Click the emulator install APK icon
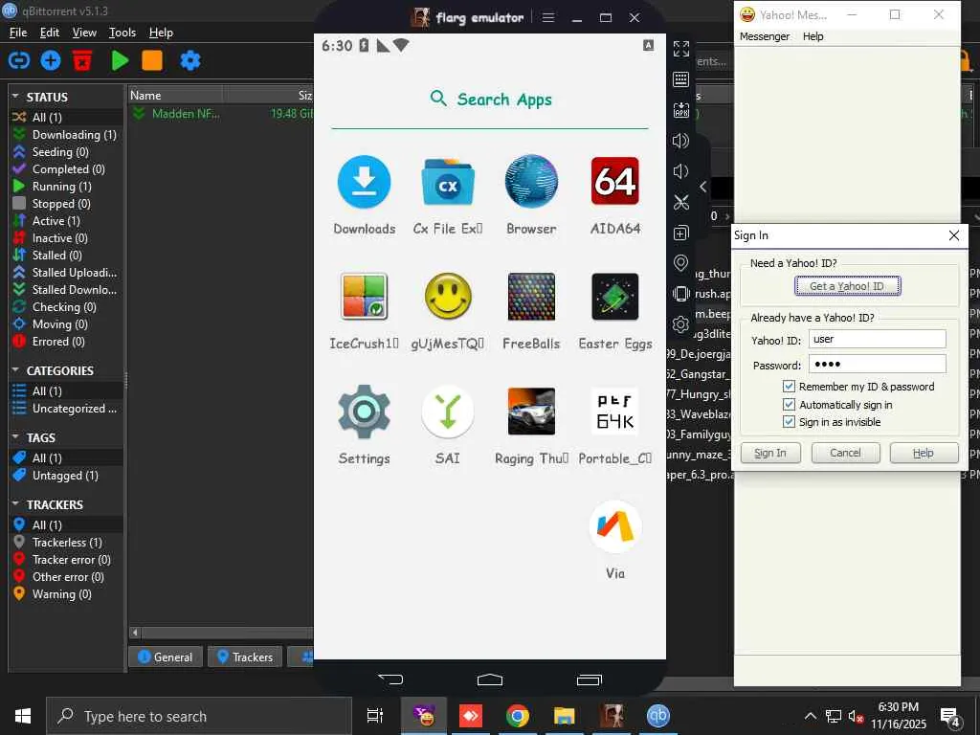The width and height of the screenshot is (980, 735). [x=681, y=110]
